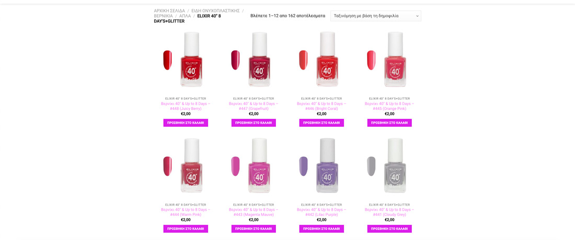Add Lilac Purple #442 to cart

pyautogui.click(x=321, y=228)
